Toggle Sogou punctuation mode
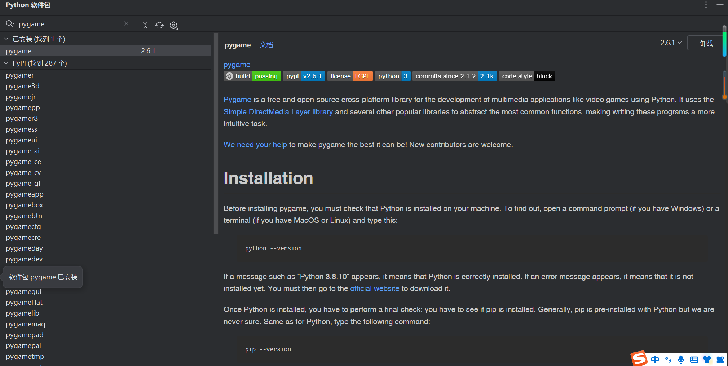This screenshot has height=366, width=728. (668, 360)
